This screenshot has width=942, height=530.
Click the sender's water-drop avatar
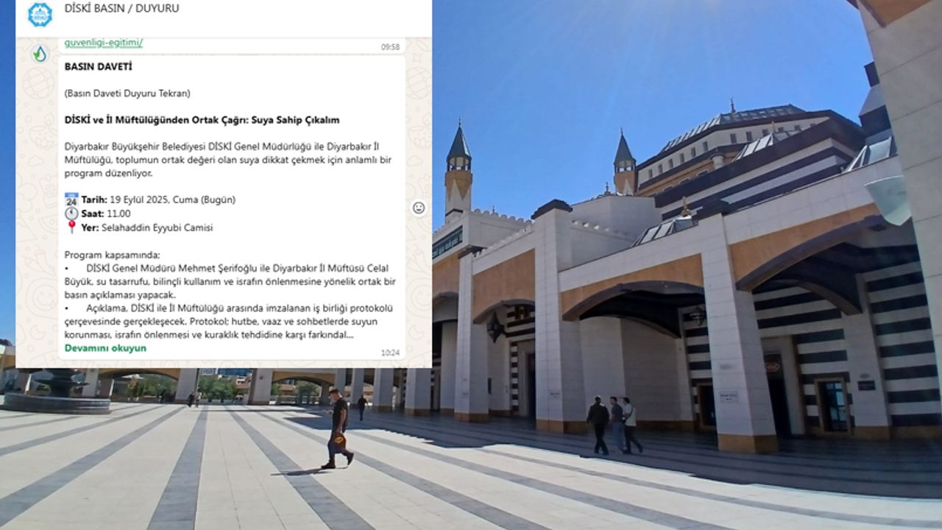point(40,54)
